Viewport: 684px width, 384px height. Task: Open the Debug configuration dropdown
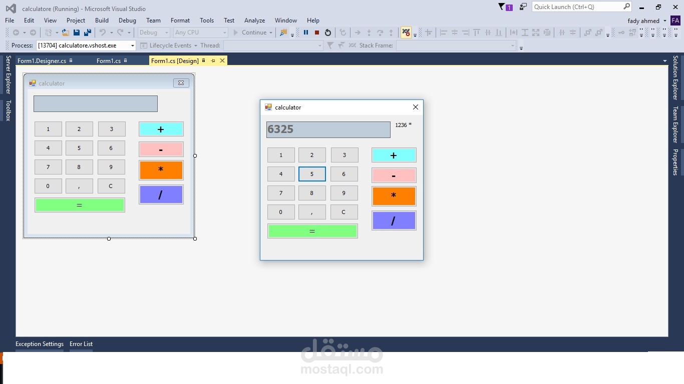(154, 32)
